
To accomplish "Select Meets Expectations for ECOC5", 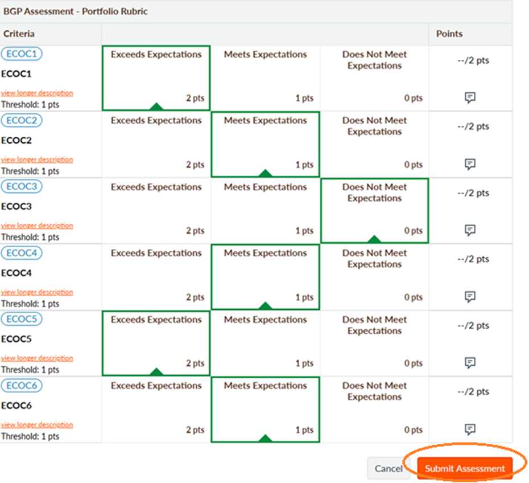I will pos(265,342).
